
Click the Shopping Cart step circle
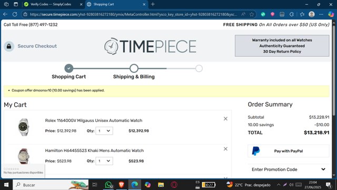click(x=69, y=68)
